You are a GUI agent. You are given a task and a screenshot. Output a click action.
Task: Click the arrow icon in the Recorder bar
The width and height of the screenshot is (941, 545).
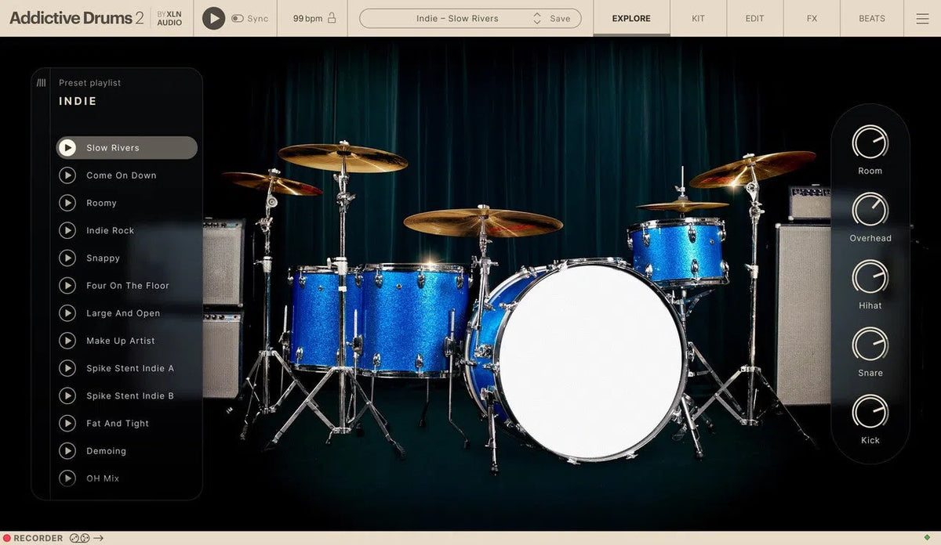click(98, 538)
